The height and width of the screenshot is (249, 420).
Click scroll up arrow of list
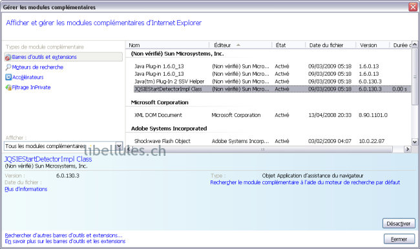click(x=415, y=44)
